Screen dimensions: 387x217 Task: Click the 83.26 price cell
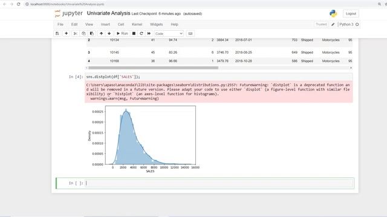(x=173, y=52)
